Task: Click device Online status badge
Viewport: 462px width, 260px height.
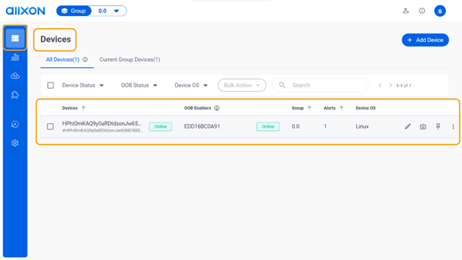Action: pyautogui.click(x=160, y=126)
